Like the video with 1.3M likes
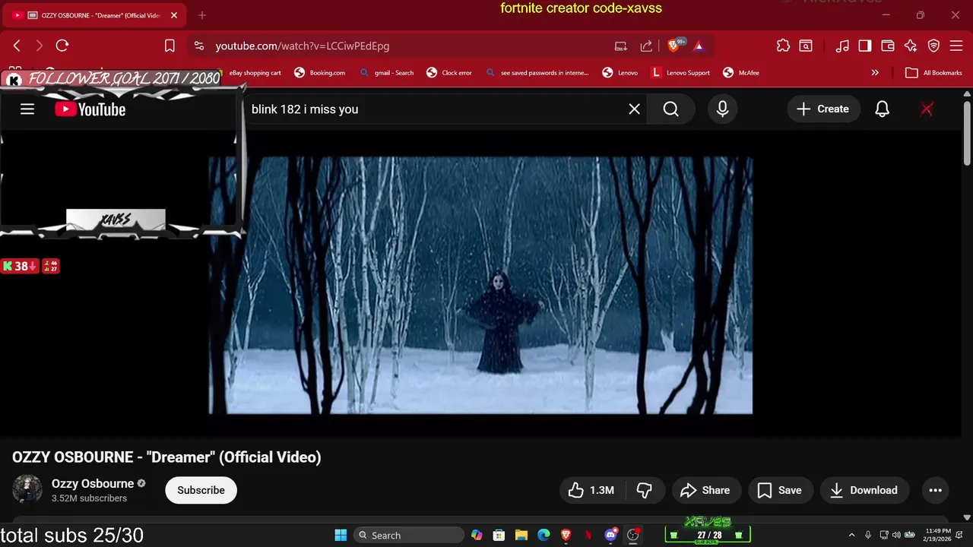This screenshot has width=973, height=547. pyautogui.click(x=591, y=490)
